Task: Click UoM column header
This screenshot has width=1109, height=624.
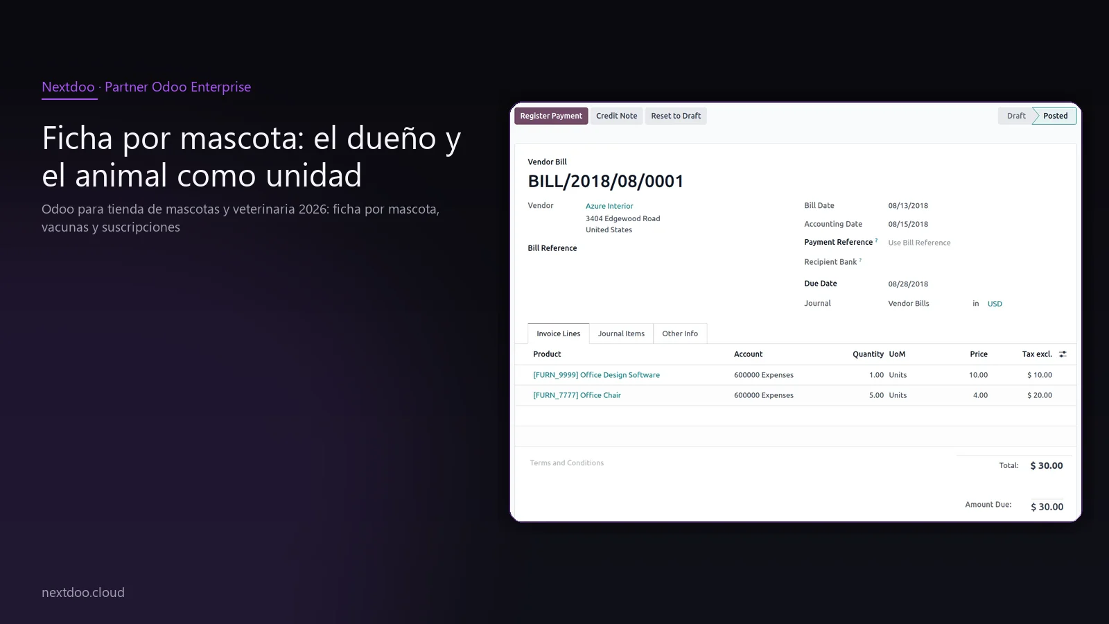Action: [897, 354]
